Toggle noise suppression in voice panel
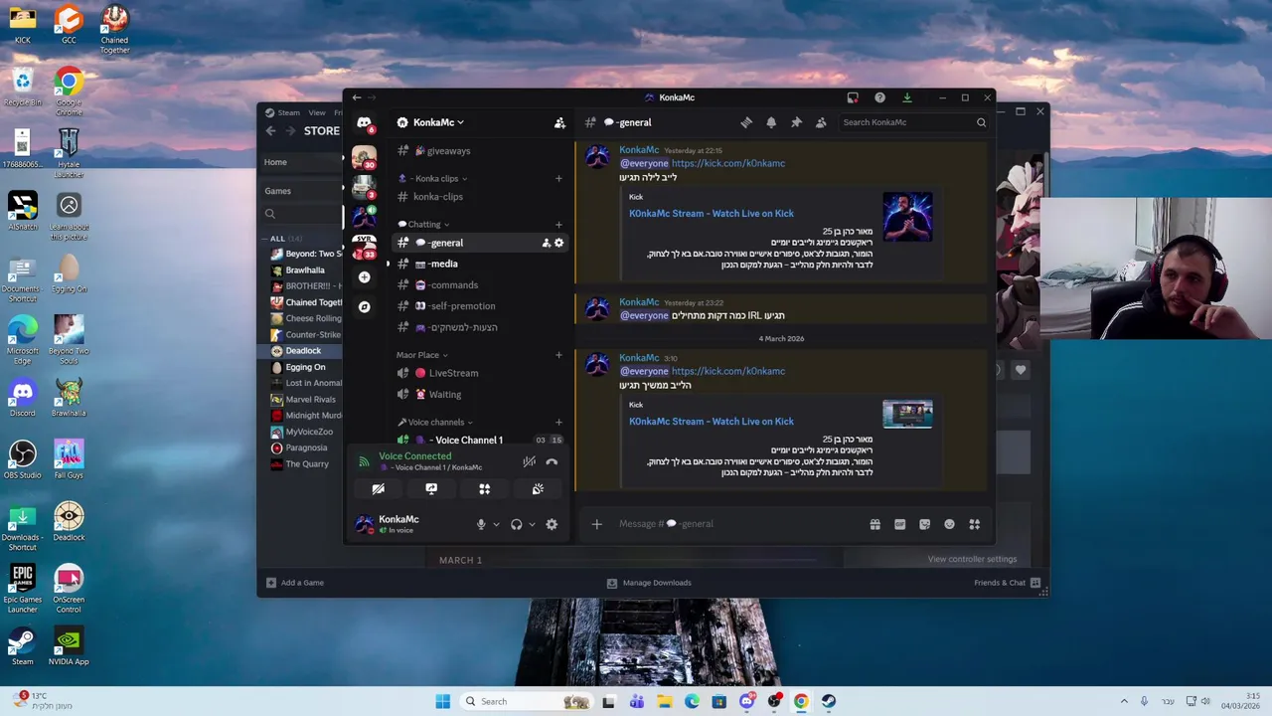This screenshot has height=716, width=1272. (529, 461)
